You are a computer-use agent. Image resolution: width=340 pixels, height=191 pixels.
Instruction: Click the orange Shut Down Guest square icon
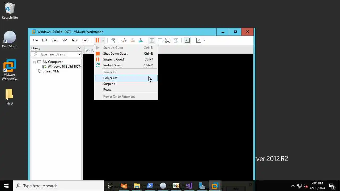pyautogui.click(x=98, y=54)
